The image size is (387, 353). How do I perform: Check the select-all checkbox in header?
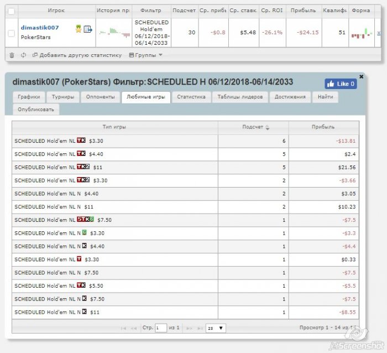point(12,11)
